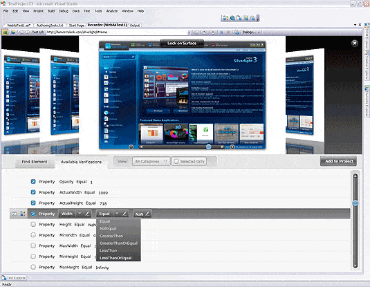
Task: Switch to the Start Page tab
Action: (x=76, y=26)
